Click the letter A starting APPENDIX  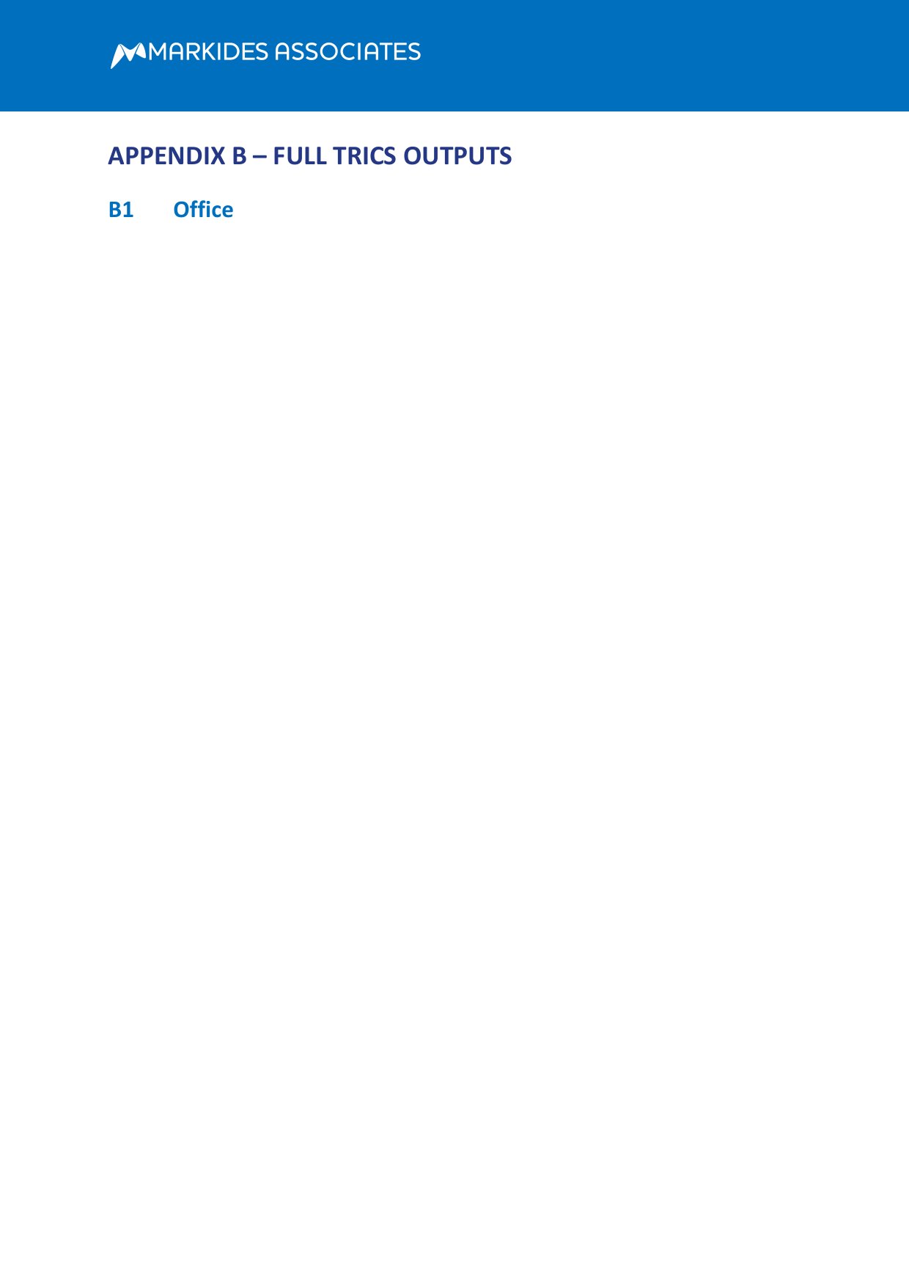click(x=116, y=156)
